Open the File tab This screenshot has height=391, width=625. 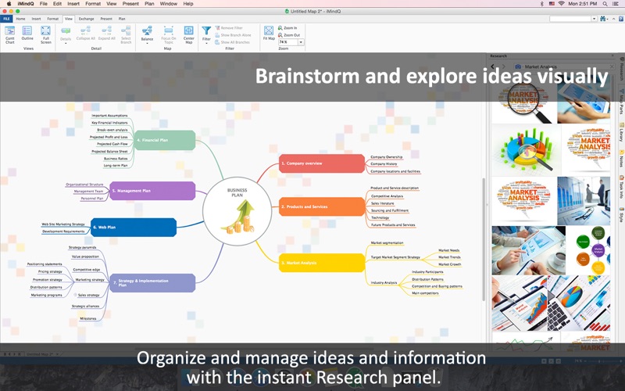click(6, 19)
